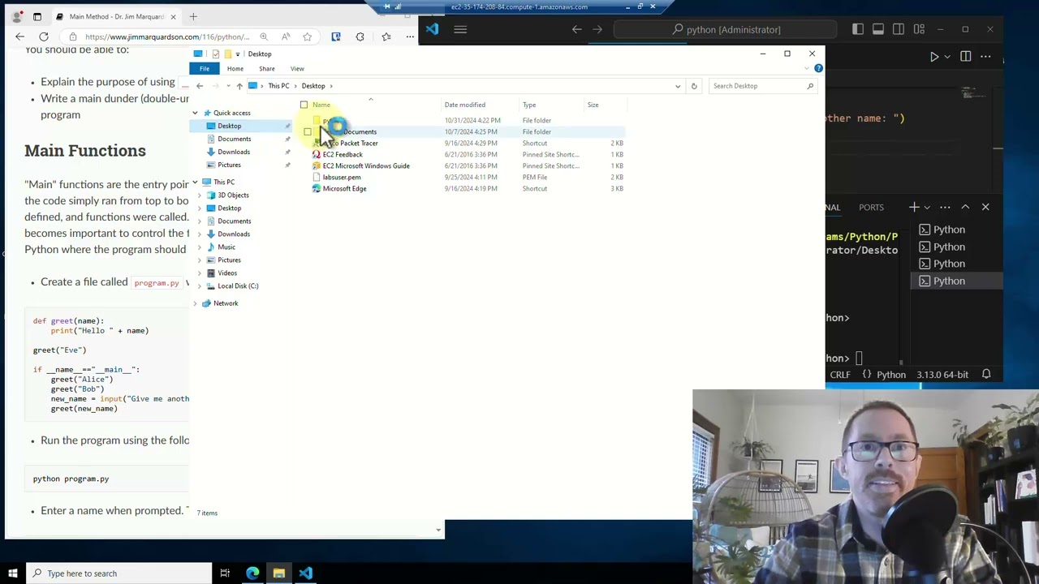
Task: Refresh the File Explorer address bar
Action: tap(694, 86)
